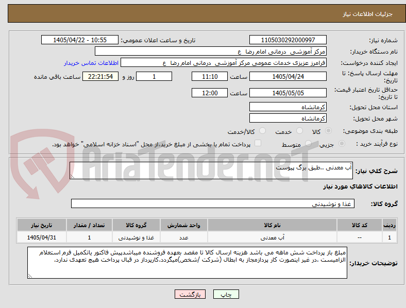Click the announcement date-time field 1405/04/22 - 10:55
Viewport: 406px width, 308px height.
tap(80, 40)
